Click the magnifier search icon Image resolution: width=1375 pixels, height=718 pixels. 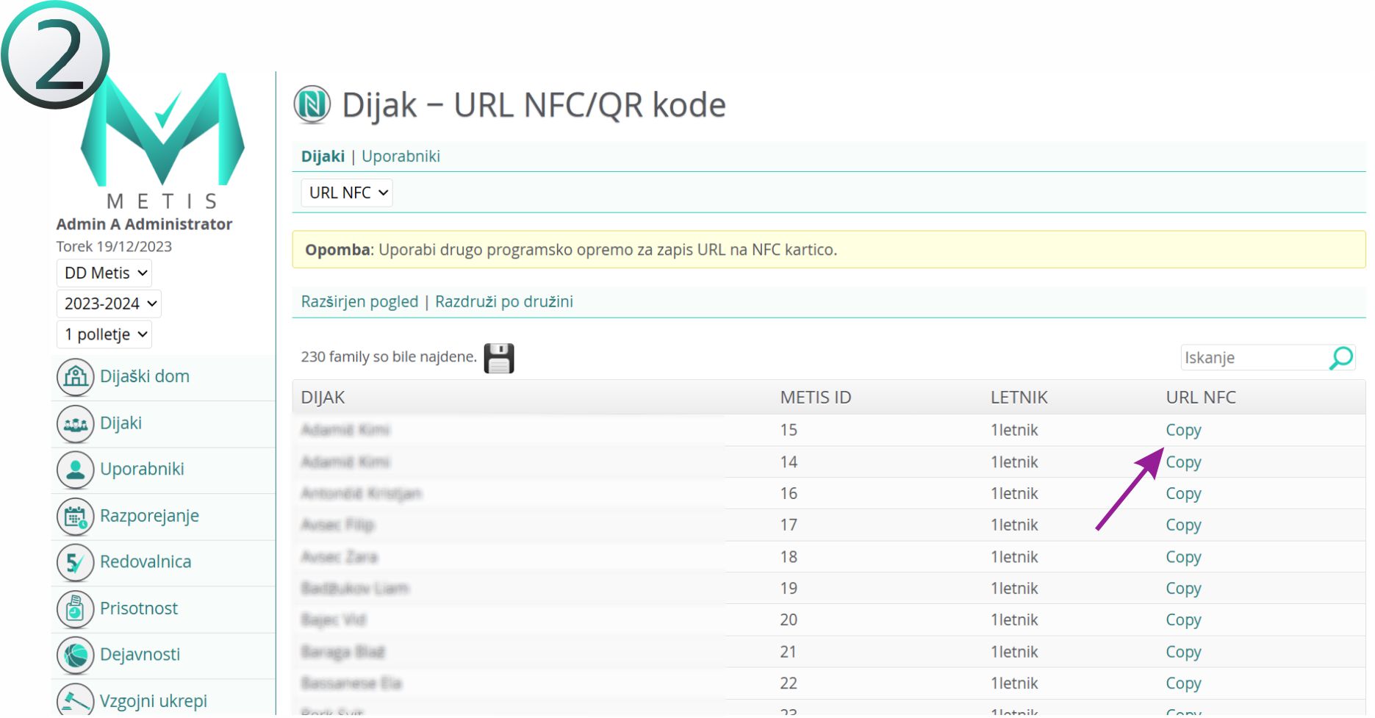1340,358
